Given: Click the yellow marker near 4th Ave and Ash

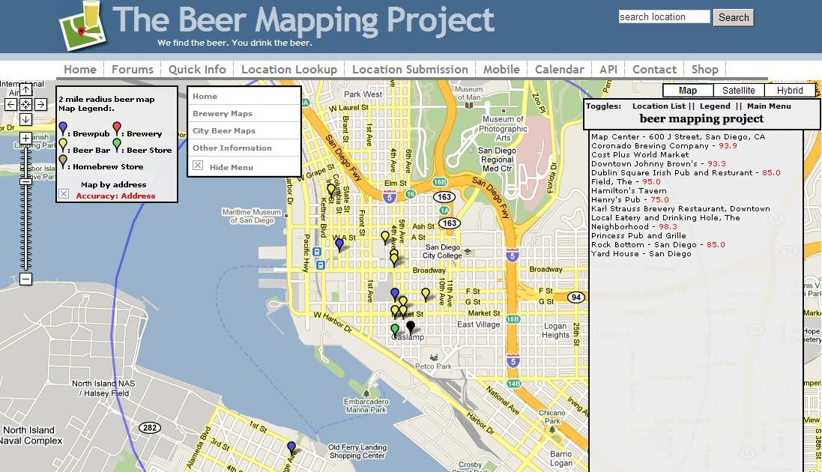Looking at the screenshot, I should (x=385, y=237).
